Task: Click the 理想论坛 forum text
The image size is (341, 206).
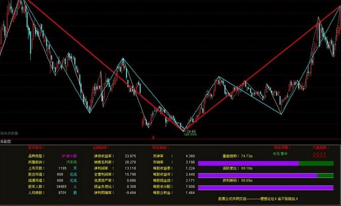Action: 267,198
